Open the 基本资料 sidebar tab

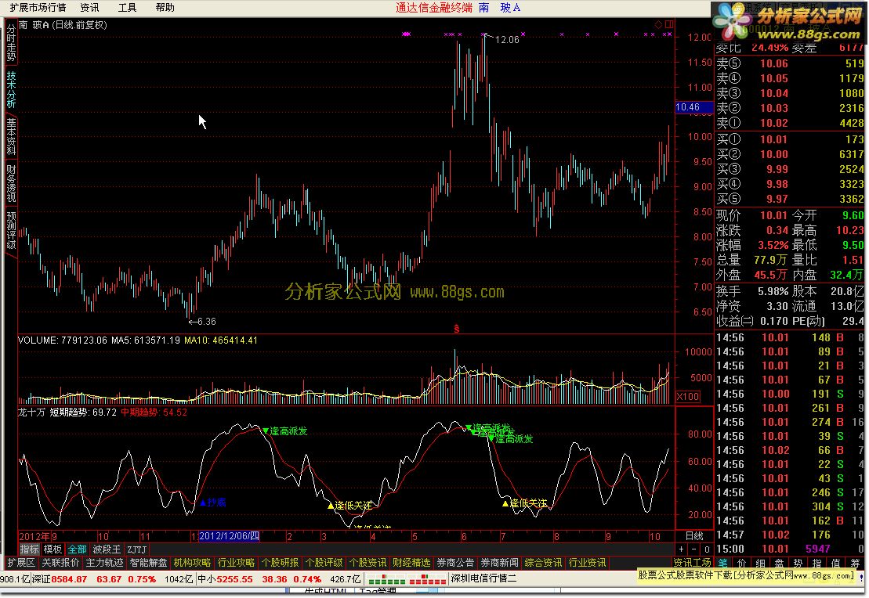pos(11,136)
